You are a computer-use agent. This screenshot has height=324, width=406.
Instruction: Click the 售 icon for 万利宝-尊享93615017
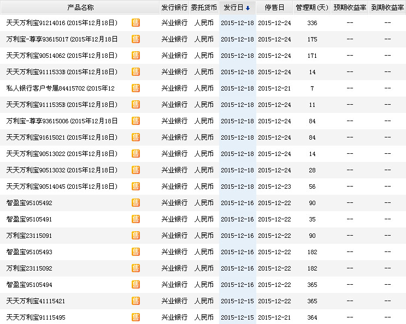[x=136, y=39]
